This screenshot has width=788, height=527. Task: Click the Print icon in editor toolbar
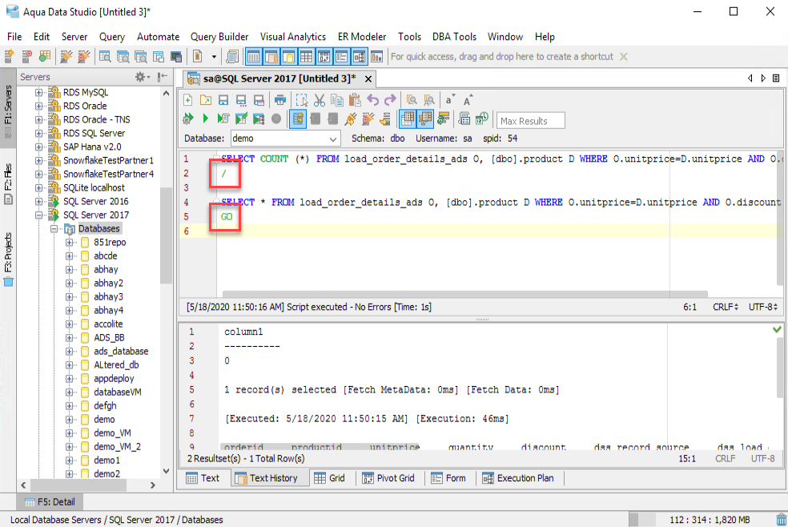280,100
